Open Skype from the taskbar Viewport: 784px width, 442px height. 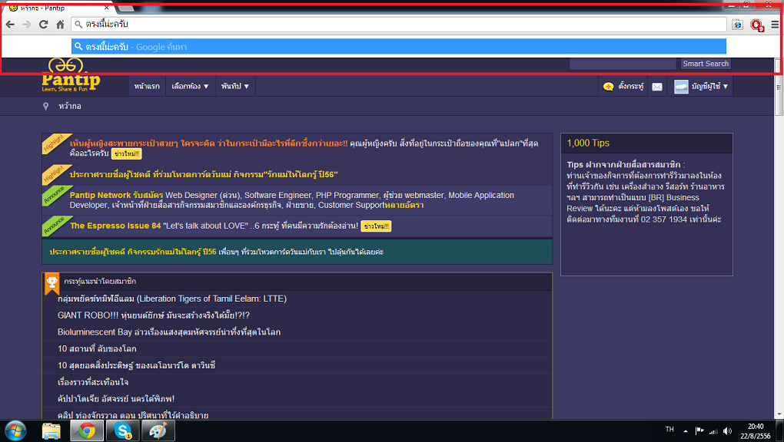122,430
